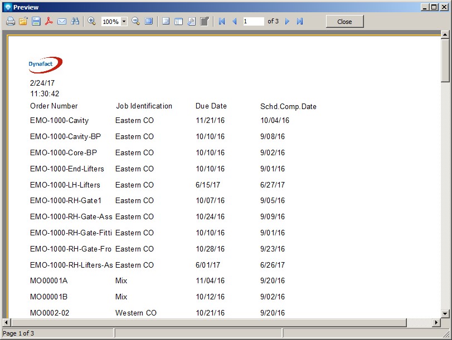Viewport: 452px width, 340px height.
Task: Click the Print icon in toolbar
Action: tap(10, 21)
